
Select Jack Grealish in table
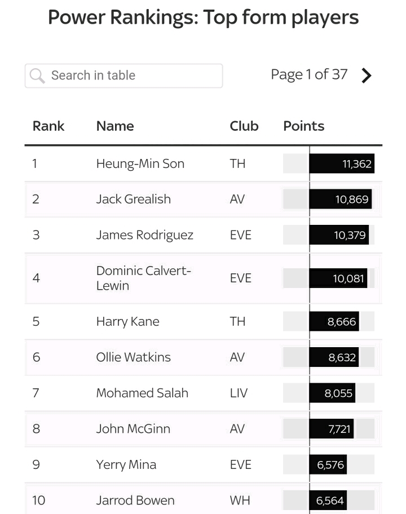134,199
